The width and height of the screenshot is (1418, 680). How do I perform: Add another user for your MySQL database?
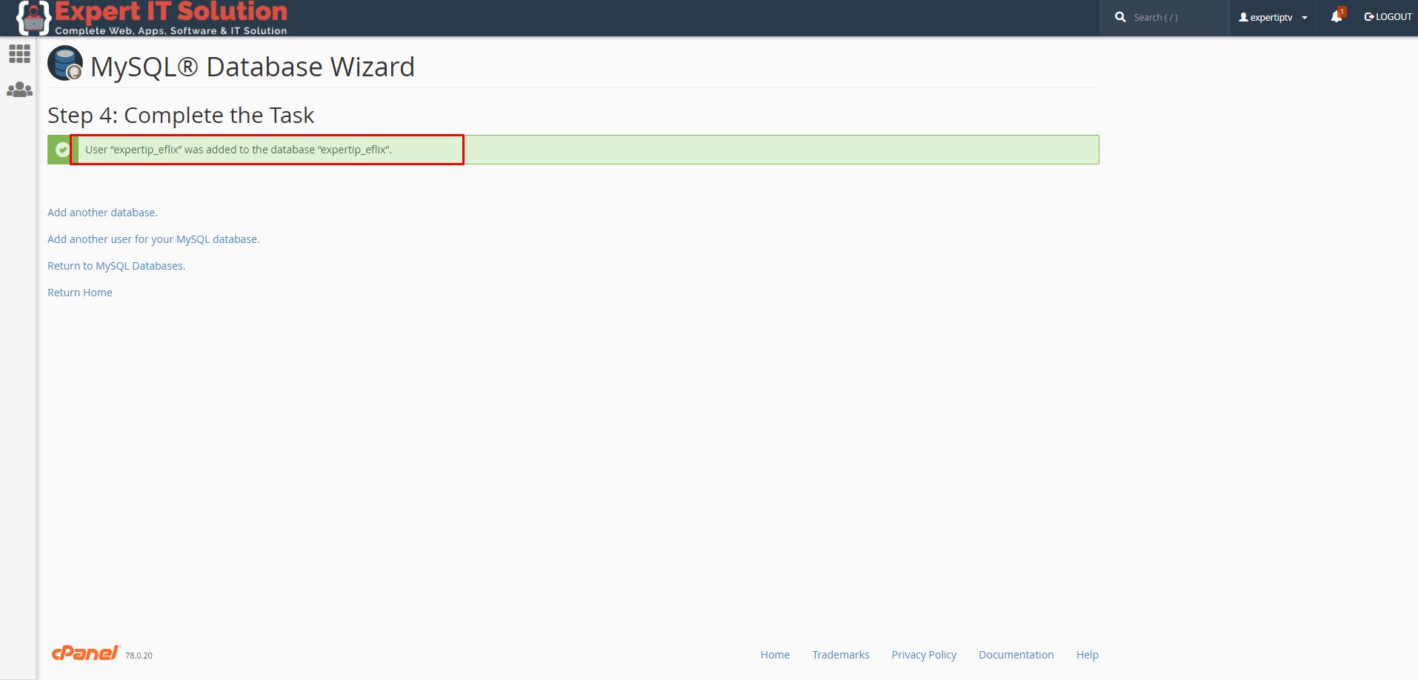click(153, 239)
